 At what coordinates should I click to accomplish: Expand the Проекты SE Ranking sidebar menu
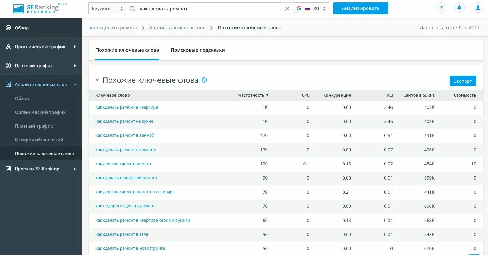click(x=41, y=169)
